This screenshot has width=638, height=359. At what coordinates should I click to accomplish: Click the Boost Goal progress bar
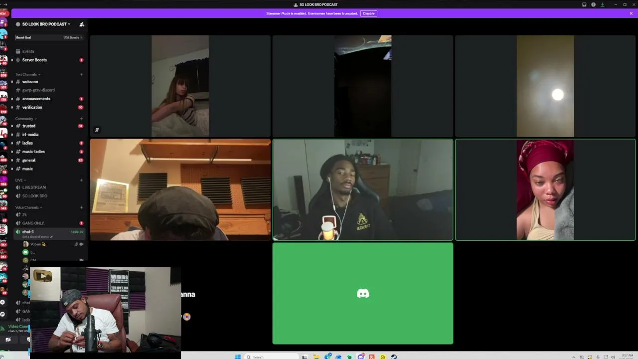(x=49, y=37)
